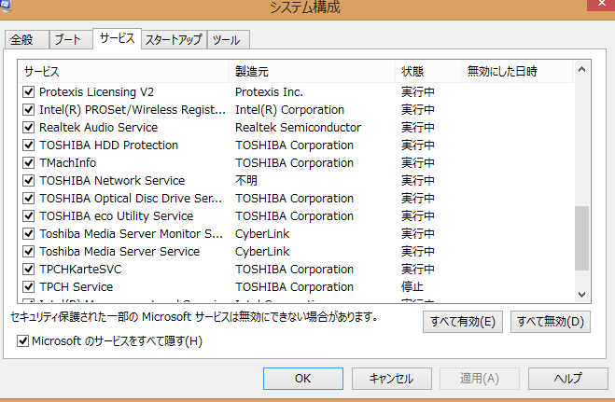Image resolution: width=615 pixels, height=402 pixels.
Task: Select the TOSHIBA eco Utility Service name
Action: tap(117, 216)
